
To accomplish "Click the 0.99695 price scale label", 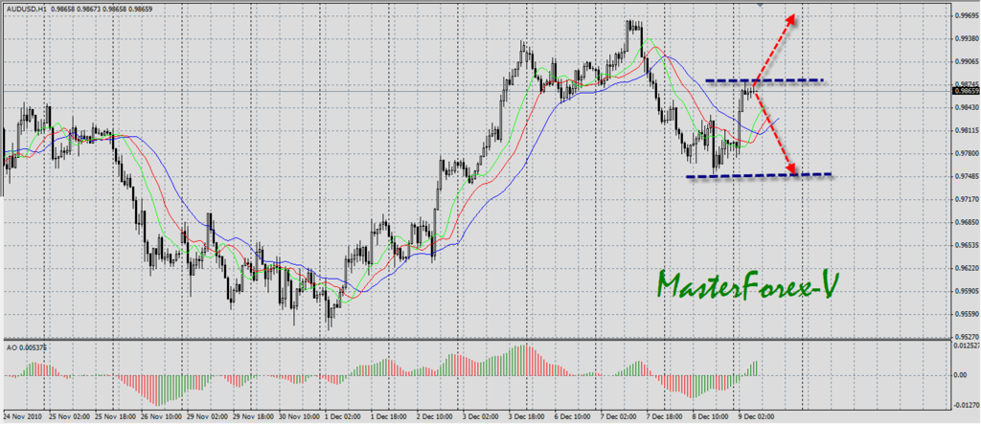I will [965, 16].
